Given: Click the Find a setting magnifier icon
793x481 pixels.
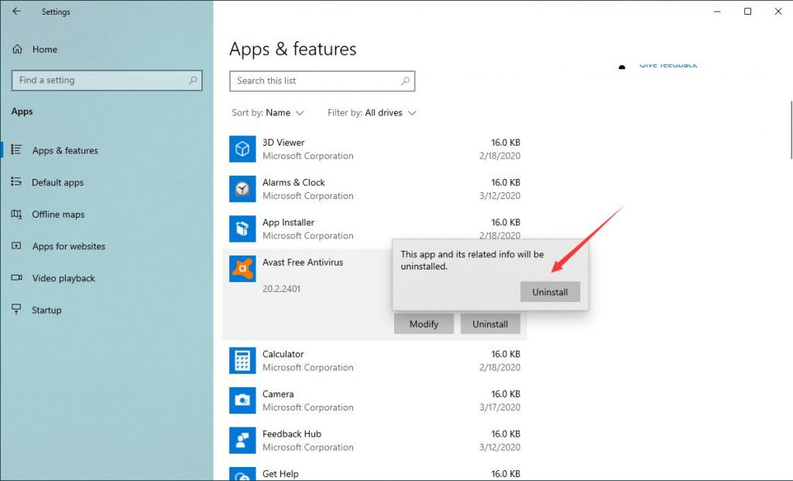Looking at the screenshot, I should (193, 80).
